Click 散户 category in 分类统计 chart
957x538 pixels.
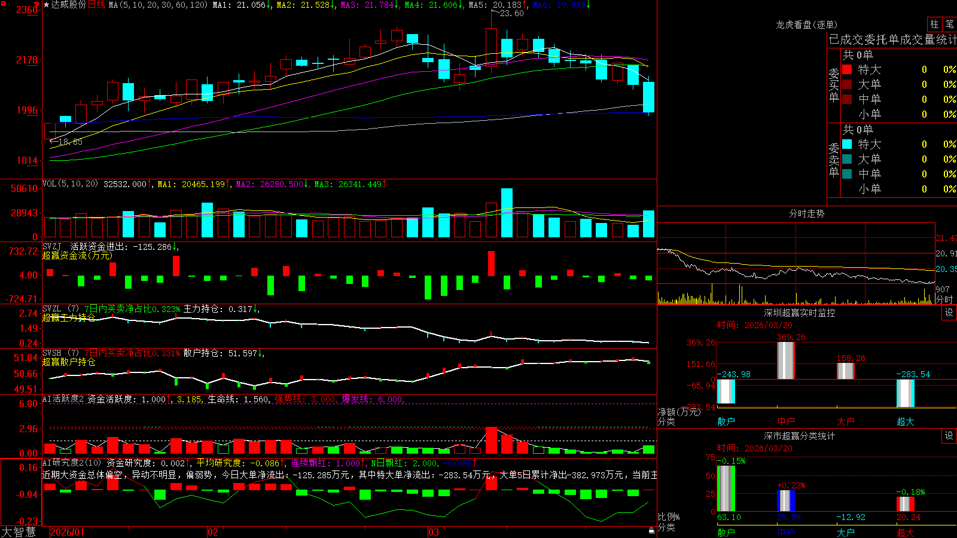(726, 532)
